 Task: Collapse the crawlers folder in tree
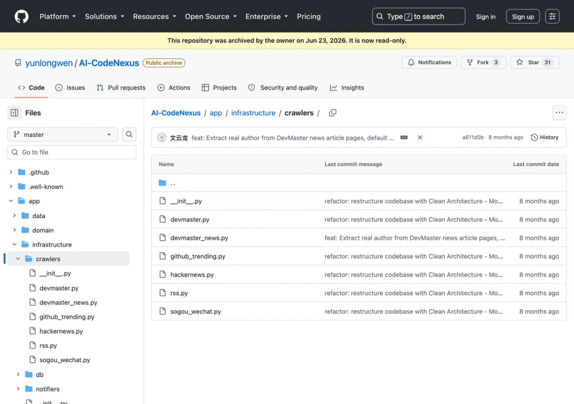pos(18,259)
